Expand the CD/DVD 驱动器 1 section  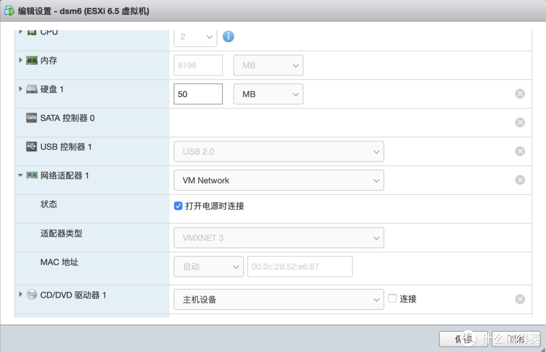pos(21,294)
